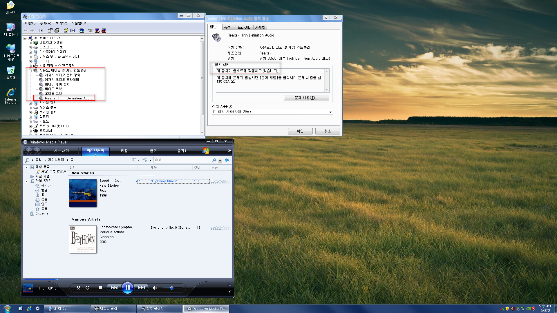
Task: Click the New Stories album cover thumbnail
Action: click(83, 193)
